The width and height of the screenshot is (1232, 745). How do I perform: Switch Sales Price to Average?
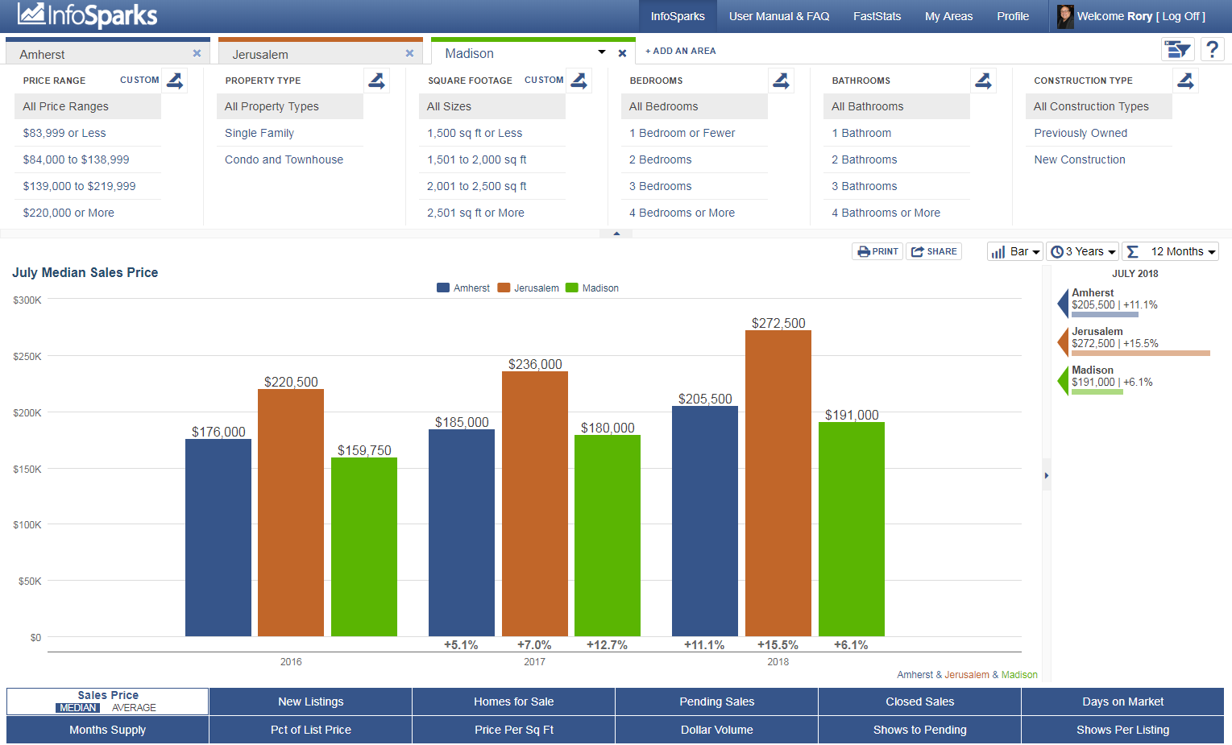[134, 708]
